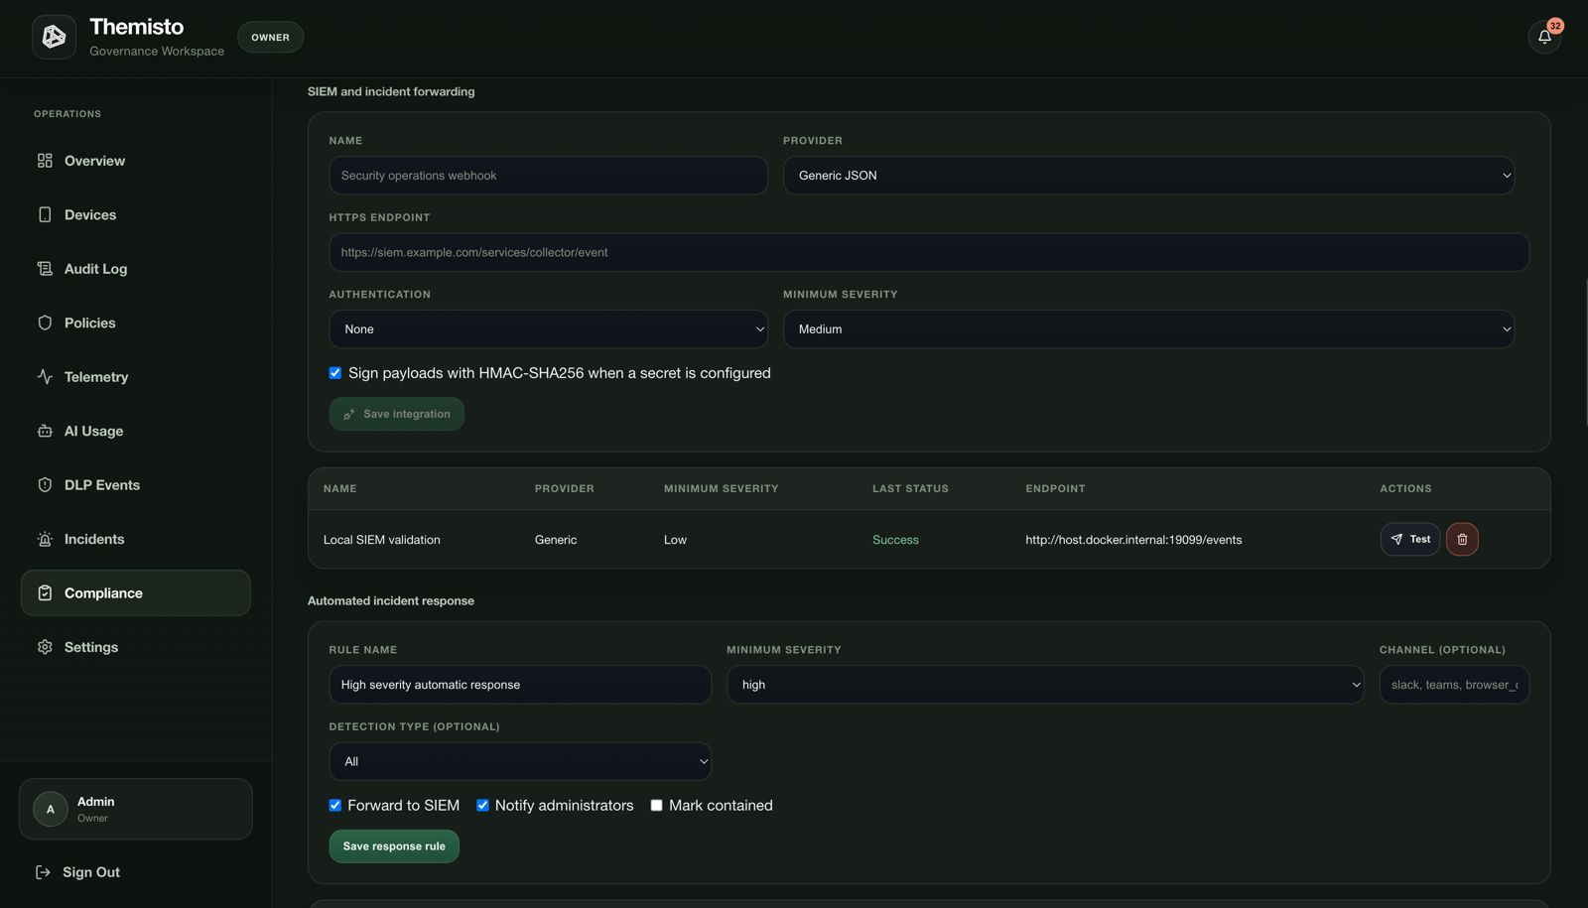
Task: Enable Mark contained checkbox
Action: [656, 806]
